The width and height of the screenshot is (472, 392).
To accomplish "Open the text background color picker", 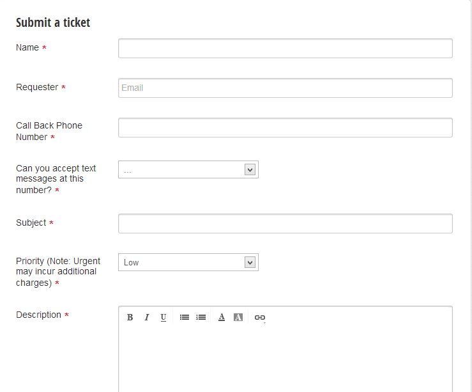I will tap(238, 317).
